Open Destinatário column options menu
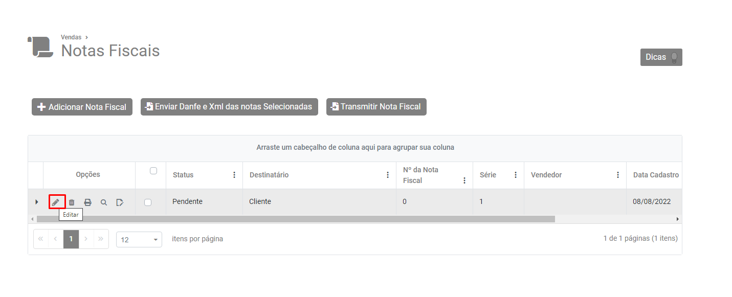The image size is (732, 297). (388, 175)
